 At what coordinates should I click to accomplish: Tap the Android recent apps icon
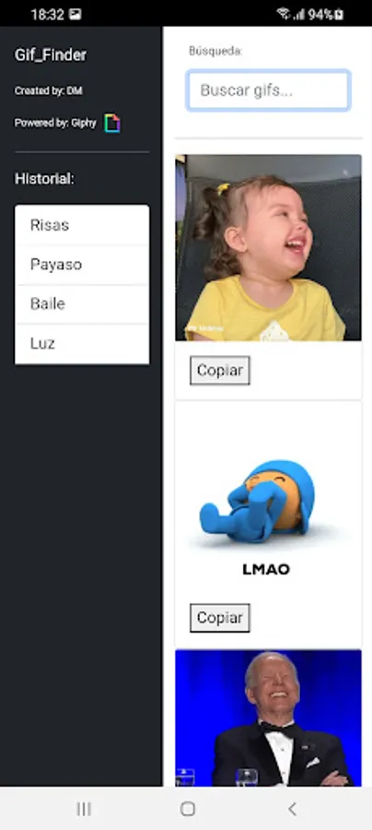click(x=84, y=808)
